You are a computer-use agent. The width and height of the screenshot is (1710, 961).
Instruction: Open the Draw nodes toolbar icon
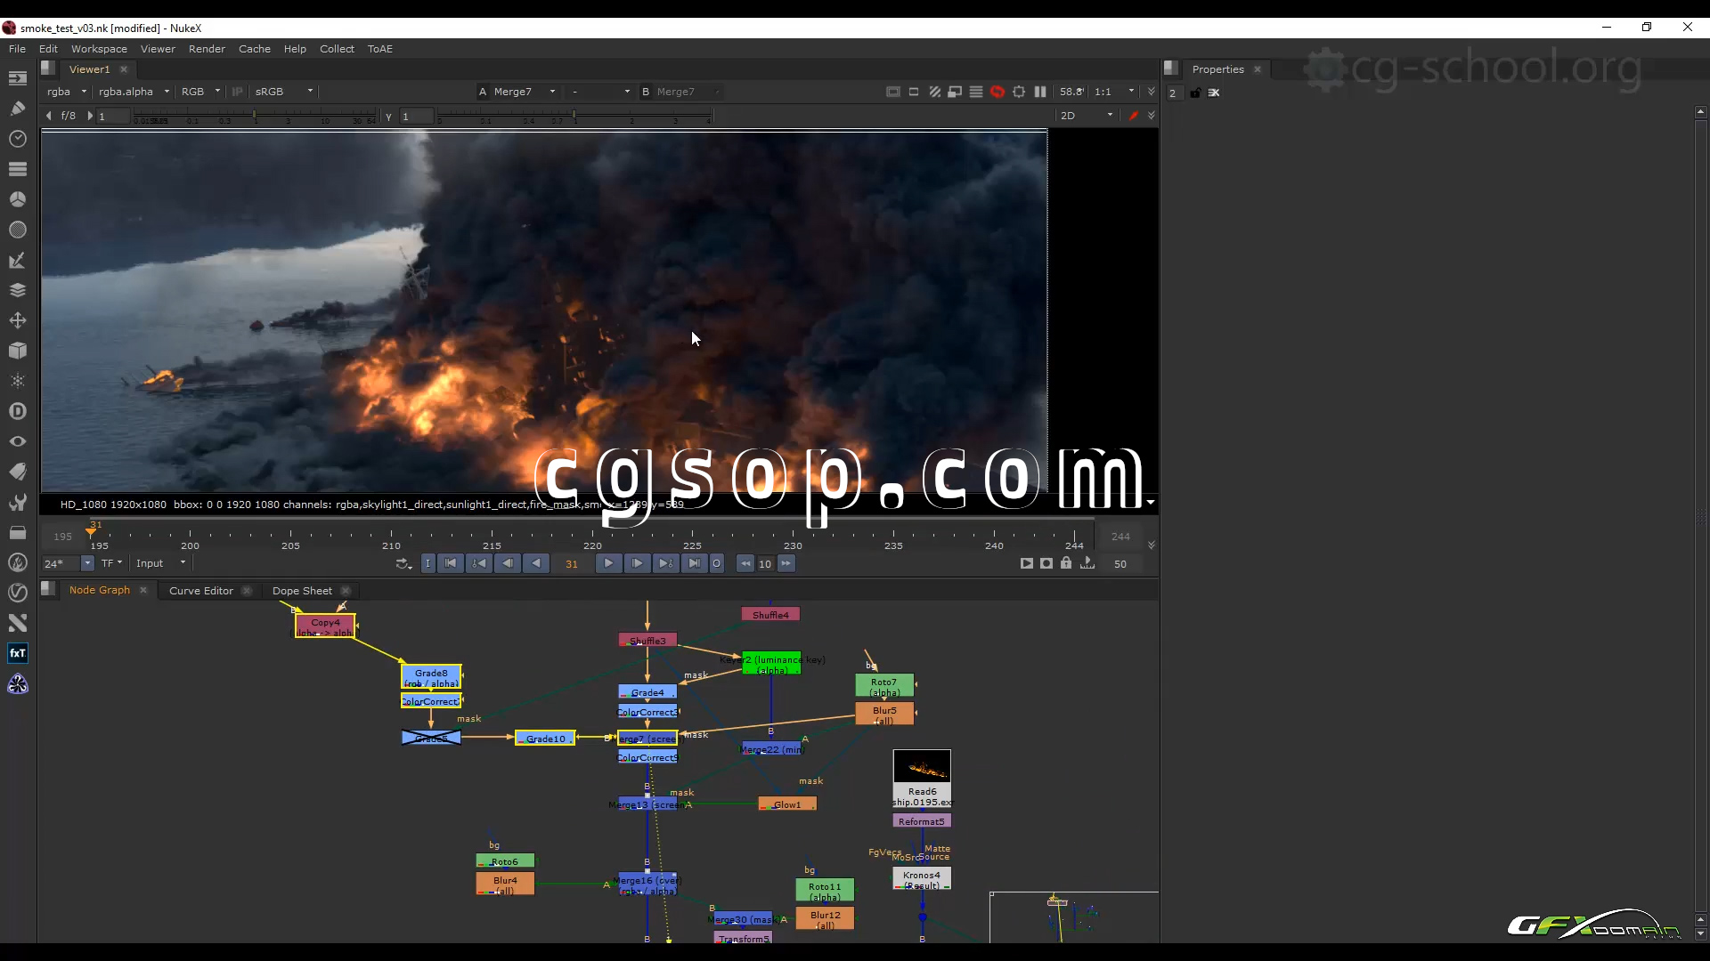17,109
